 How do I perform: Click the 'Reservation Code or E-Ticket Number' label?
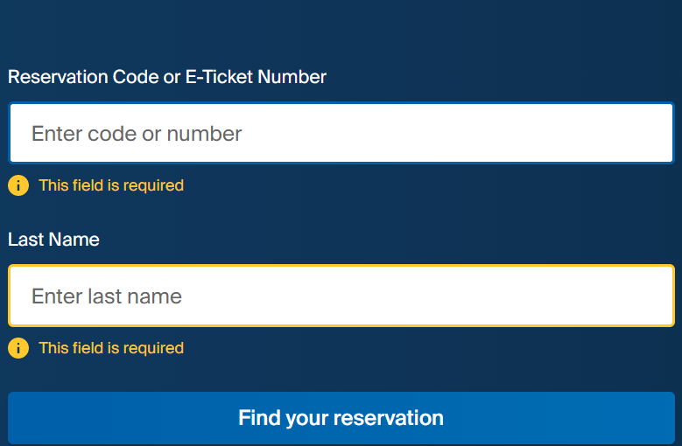(x=167, y=77)
